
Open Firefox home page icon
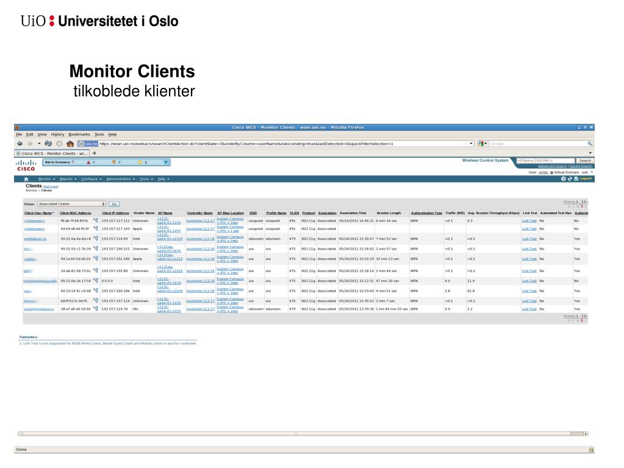tap(70, 143)
